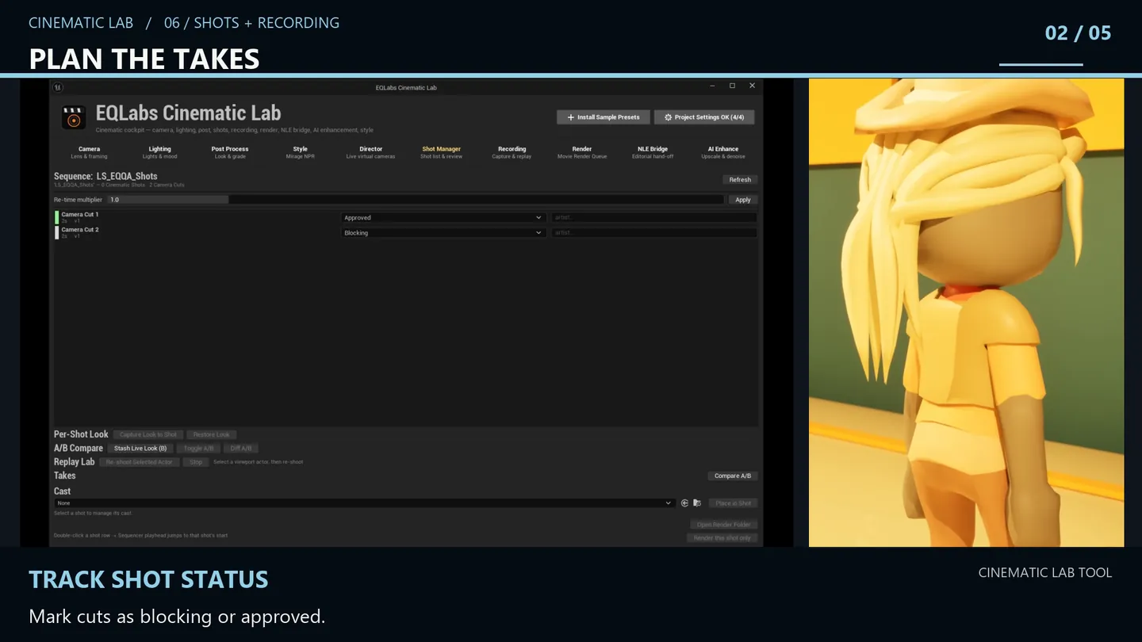The width and height of the screenshot is (1142, 642).
Task: Click the "TRACK SHOT STATUS" caption heading
Action: point(148,579)
